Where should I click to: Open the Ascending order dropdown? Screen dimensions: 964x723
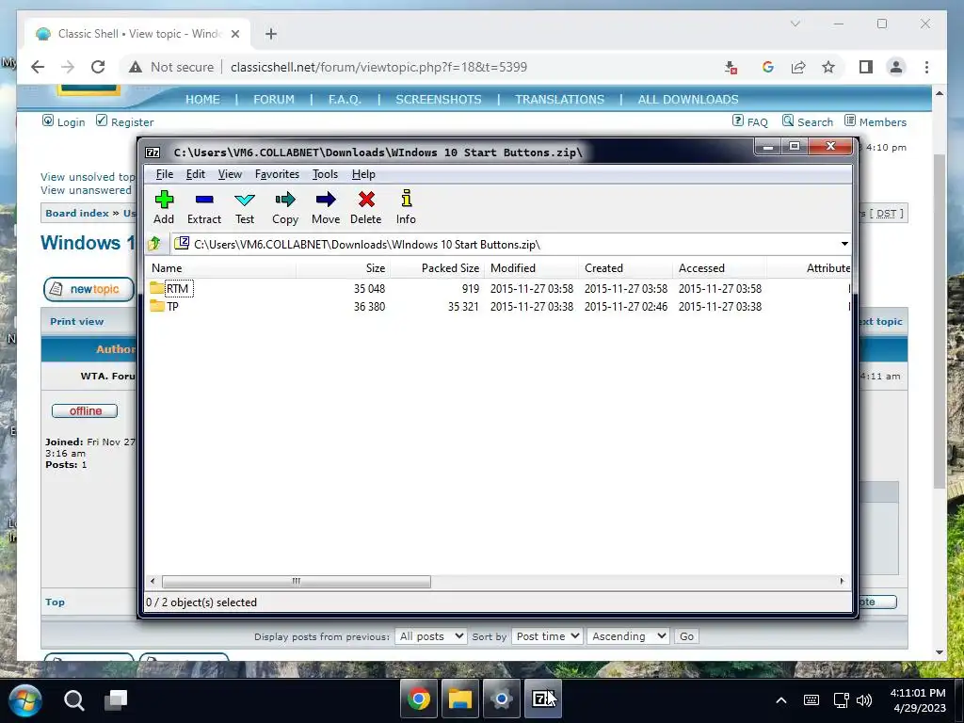[628, 636]
